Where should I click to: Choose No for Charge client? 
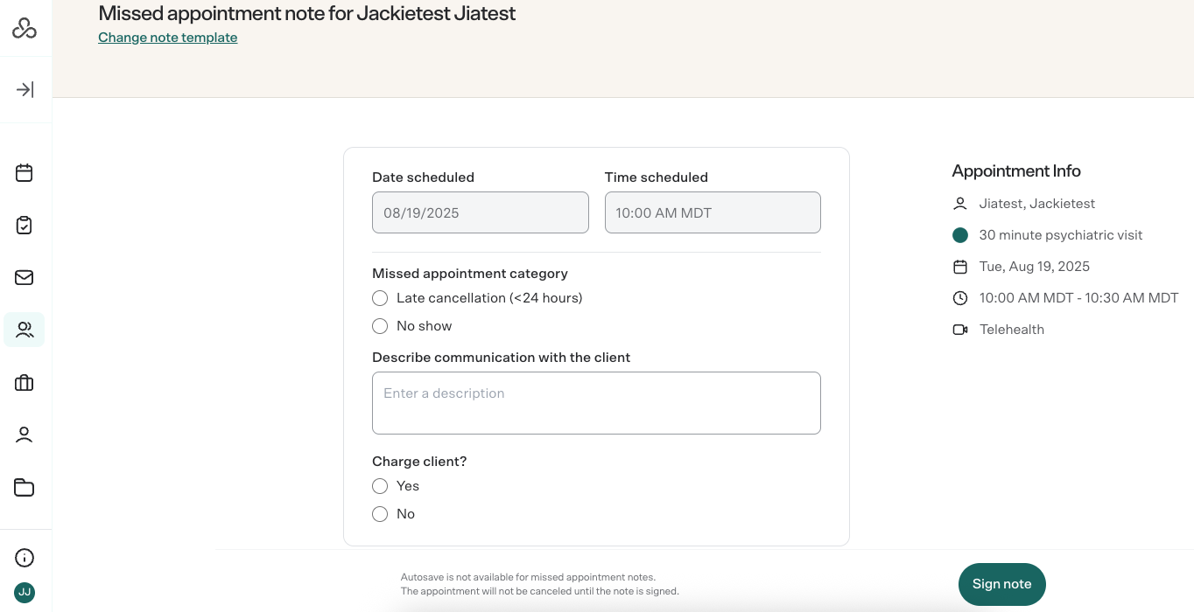[x=380, y=514]
